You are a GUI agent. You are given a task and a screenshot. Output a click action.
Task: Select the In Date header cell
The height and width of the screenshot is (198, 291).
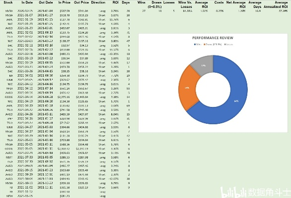click(27, 2)
